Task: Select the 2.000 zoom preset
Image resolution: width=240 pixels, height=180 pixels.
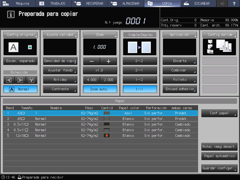Action: (x=109, y=80)
